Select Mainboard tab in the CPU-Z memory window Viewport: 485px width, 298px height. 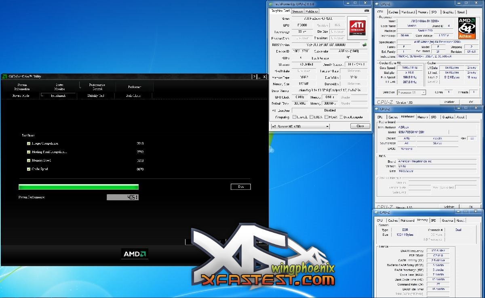coord(407,220)
